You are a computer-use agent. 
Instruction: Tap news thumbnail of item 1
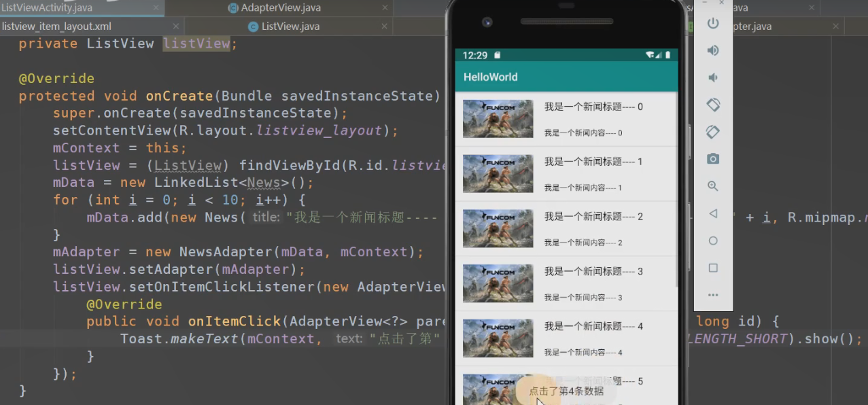498,174
